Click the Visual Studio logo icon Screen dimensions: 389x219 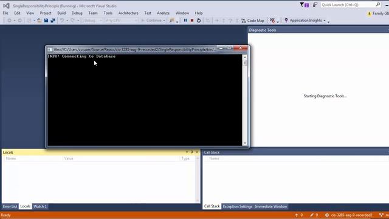coord(7,5)
